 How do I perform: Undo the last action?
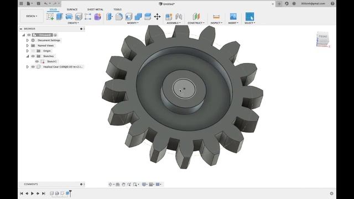[x=46, y=4]
